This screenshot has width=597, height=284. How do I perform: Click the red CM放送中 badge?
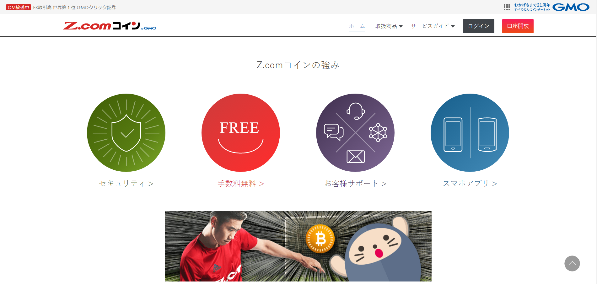click(19, 8)
